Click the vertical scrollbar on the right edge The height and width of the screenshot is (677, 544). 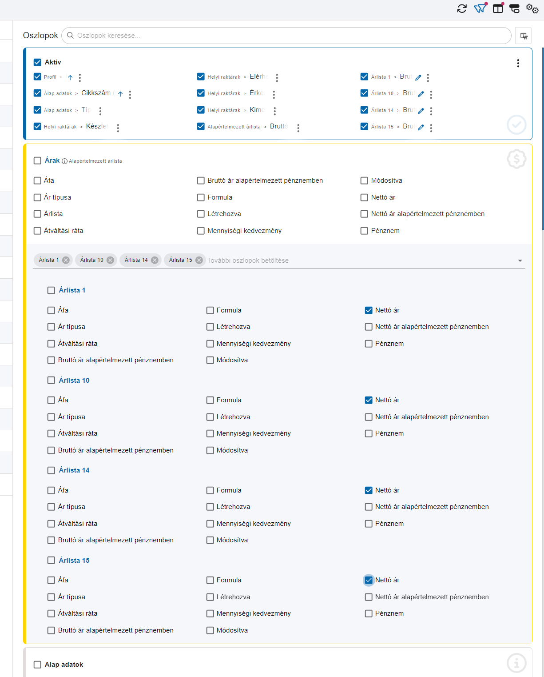[542, 139]
